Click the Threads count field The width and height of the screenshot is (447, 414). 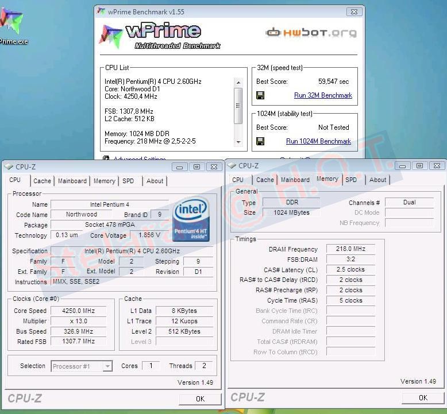point(204,366)
